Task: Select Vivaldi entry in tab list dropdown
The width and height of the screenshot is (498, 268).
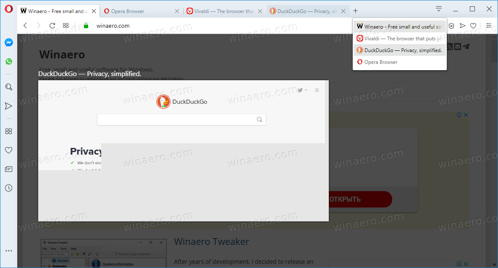Action: click(400, 39)
